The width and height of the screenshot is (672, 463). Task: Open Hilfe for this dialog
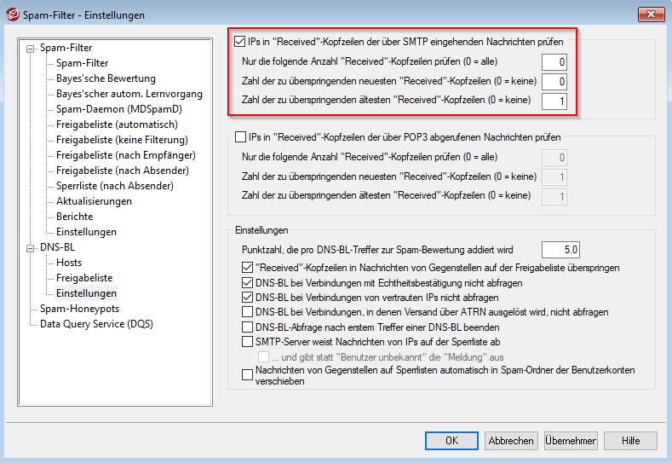(x=631, y=441)
